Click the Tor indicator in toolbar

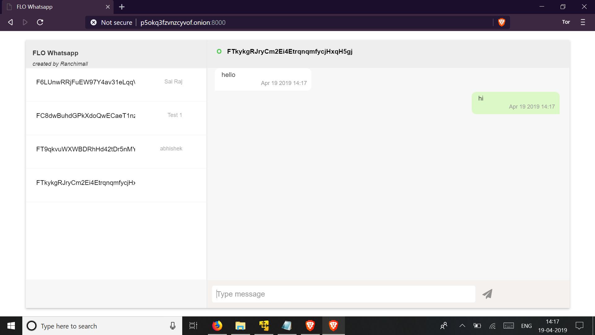click(566, 22)
